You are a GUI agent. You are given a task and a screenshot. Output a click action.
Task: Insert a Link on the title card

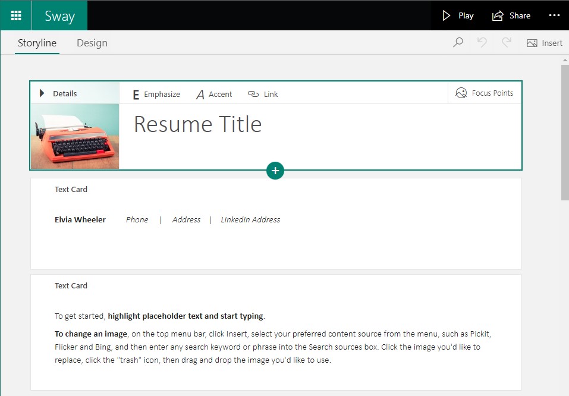pos(262,93)
